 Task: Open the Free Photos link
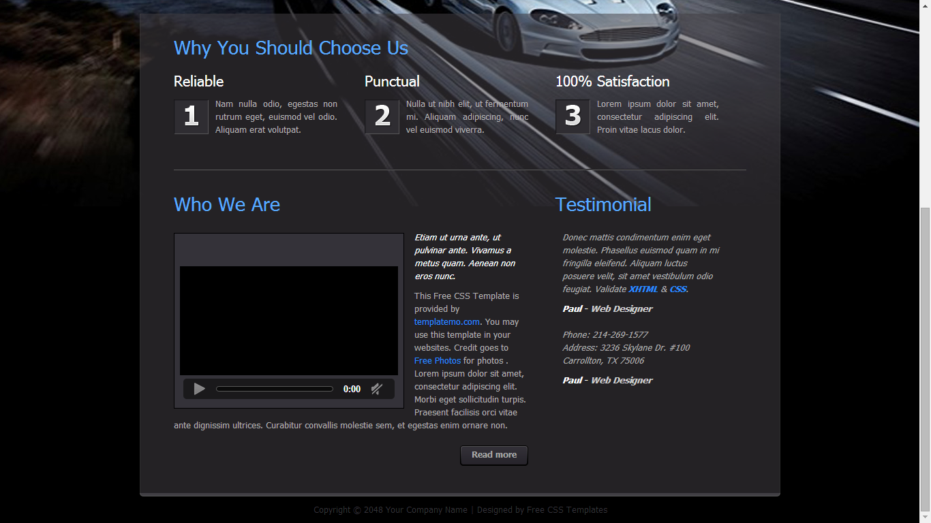pyautogui.click(x=437, y=360)
